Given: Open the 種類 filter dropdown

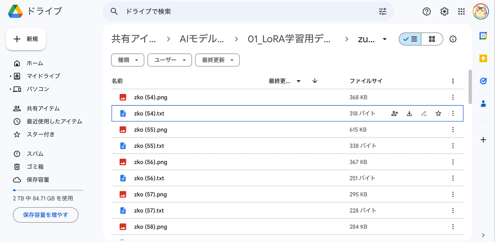Looking at the screenshot, I should tap(127, 60).
